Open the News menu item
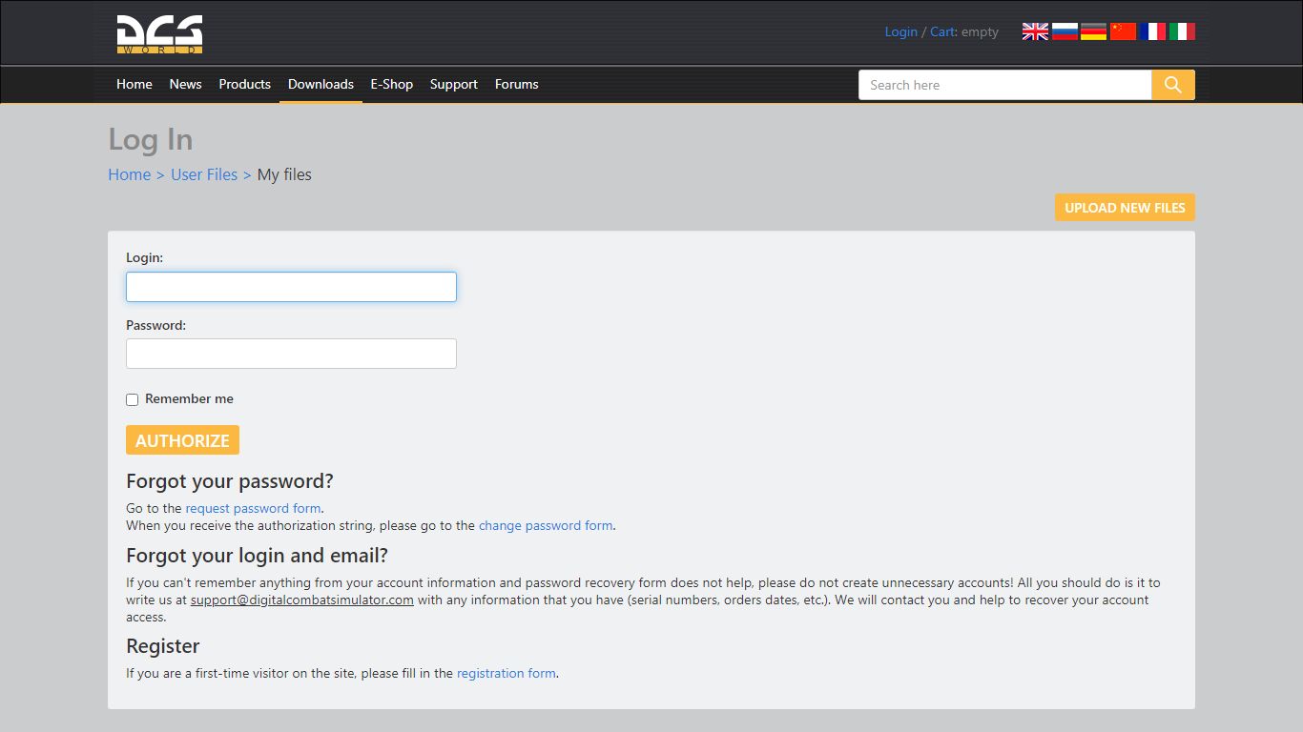This screenshot has width=1303, height=732. point(185,84)
